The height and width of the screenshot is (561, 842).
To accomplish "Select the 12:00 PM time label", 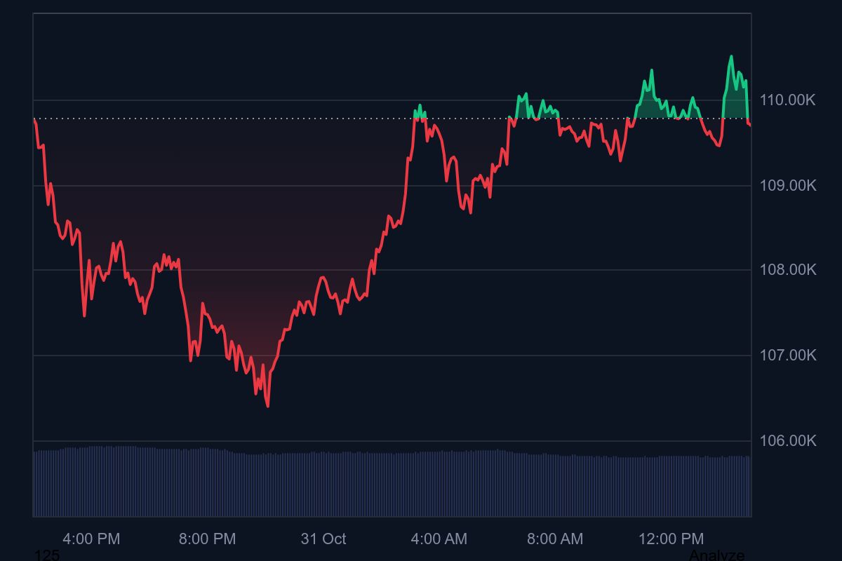I will pyautogui.click(x=671, y=539).
